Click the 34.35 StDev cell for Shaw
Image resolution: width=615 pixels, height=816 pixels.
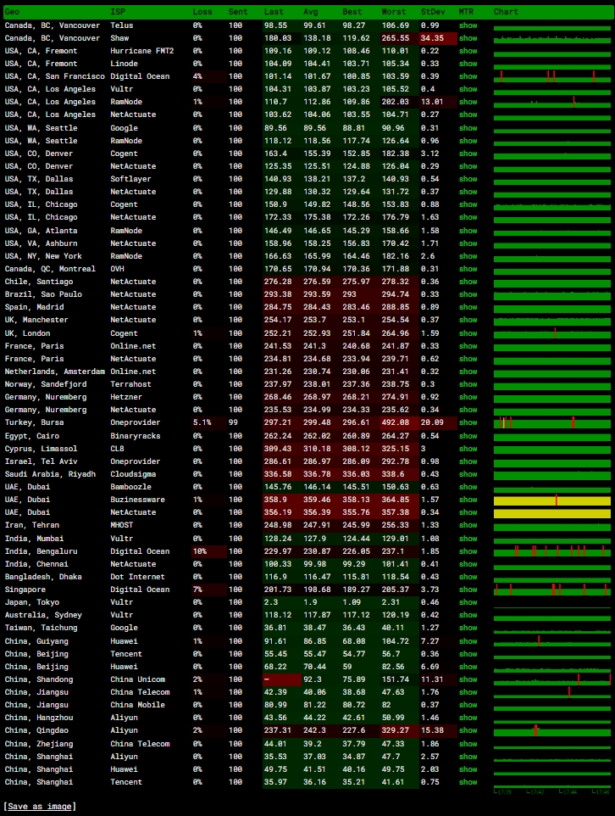pyautogui.click(x=438, y=38)
